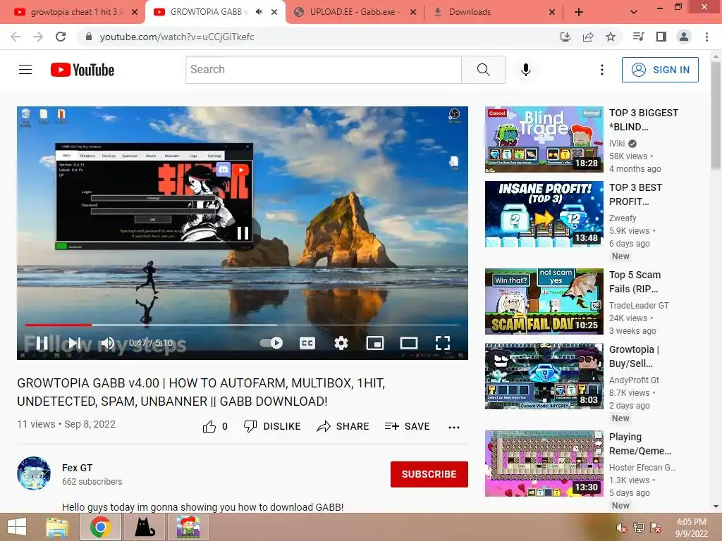
Task: Seek on the video progress bar
Action: tap(243, 325)
